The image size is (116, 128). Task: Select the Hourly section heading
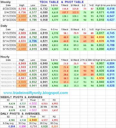click(5, 57)
